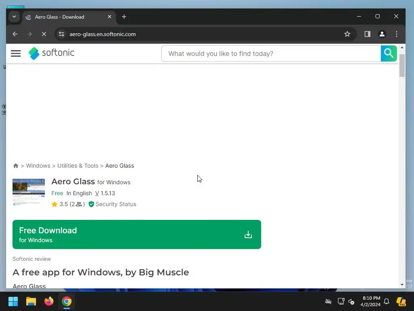Focus the 'What would you like to find today?' field
Viewport: 414px width, 311px height.
[x=271, y=53]
